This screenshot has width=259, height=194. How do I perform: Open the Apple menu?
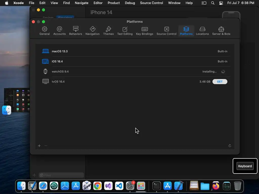coord(7,3)
